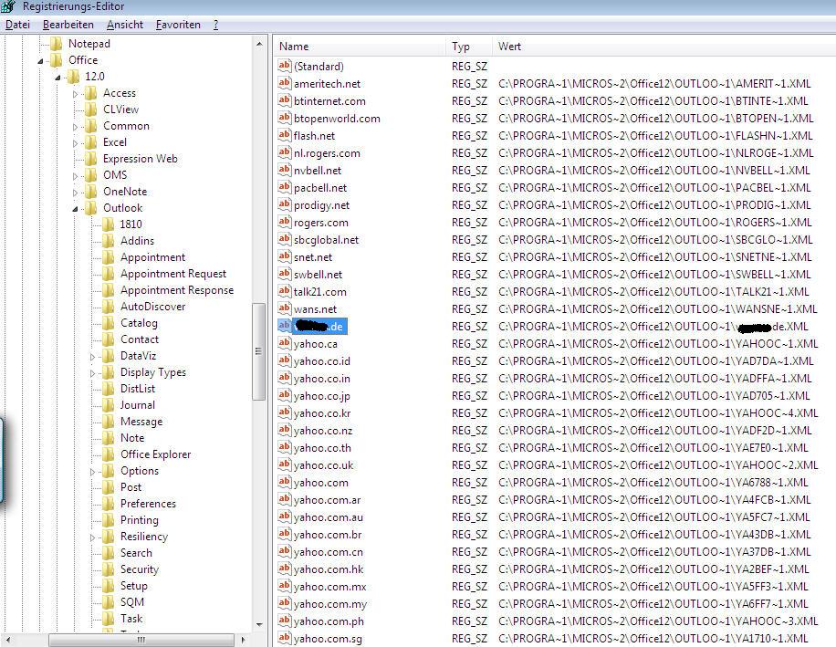
Task: Click the REG_SZ type of yahoo.co.nz
Action: coord(469,431)
